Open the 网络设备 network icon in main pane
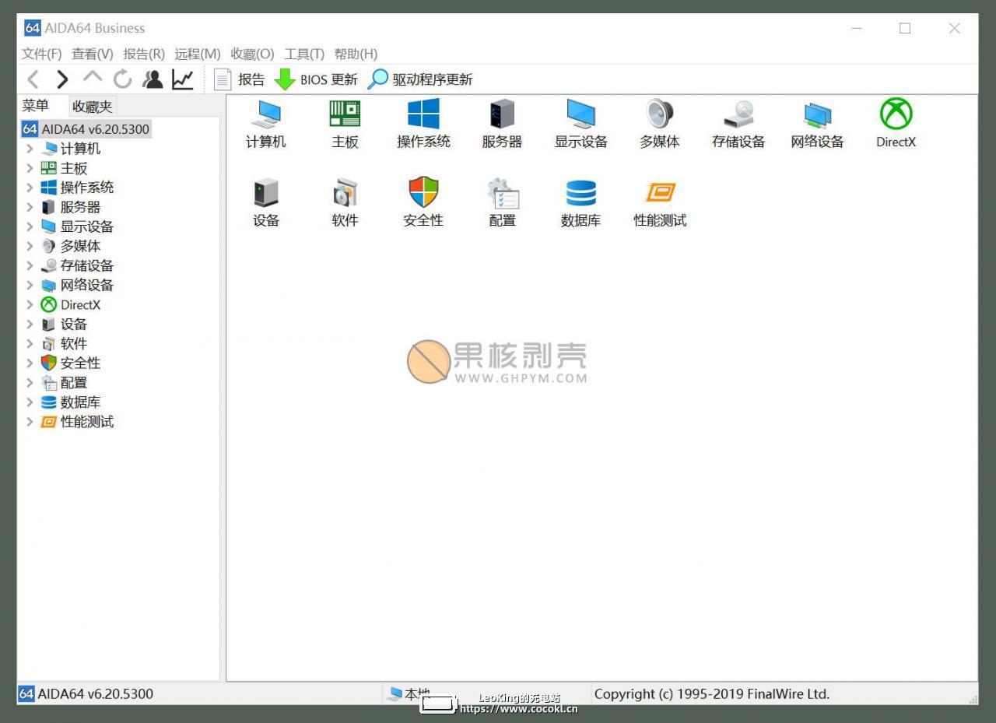996x723 pixels. click(817, 124)
